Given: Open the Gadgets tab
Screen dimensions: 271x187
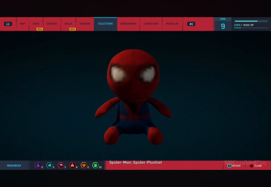Looking at the screenshot, I should click(52, 24).
